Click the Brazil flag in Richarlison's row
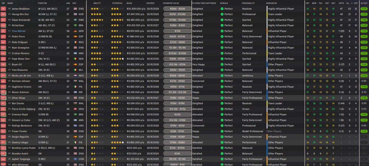Screen dimensions: 369x166 (75, 25)
